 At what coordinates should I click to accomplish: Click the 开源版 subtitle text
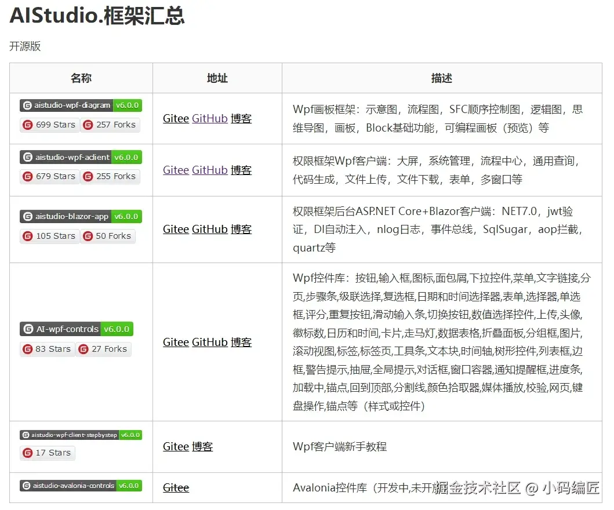click(x=25, y=46)
